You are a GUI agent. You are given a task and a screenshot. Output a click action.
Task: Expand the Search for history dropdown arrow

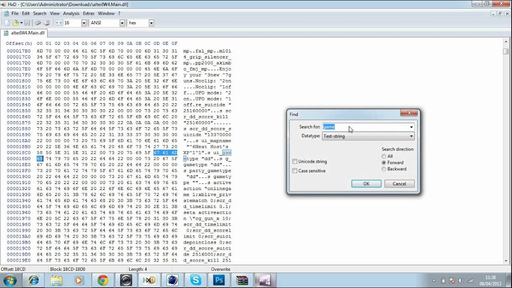pyautogui.click(x=411, y=127)
